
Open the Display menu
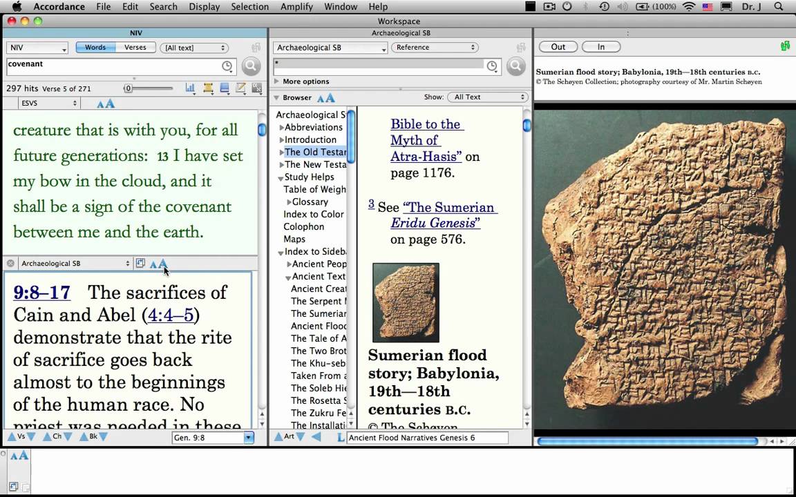pyautogui.click(x=204, y=7)
